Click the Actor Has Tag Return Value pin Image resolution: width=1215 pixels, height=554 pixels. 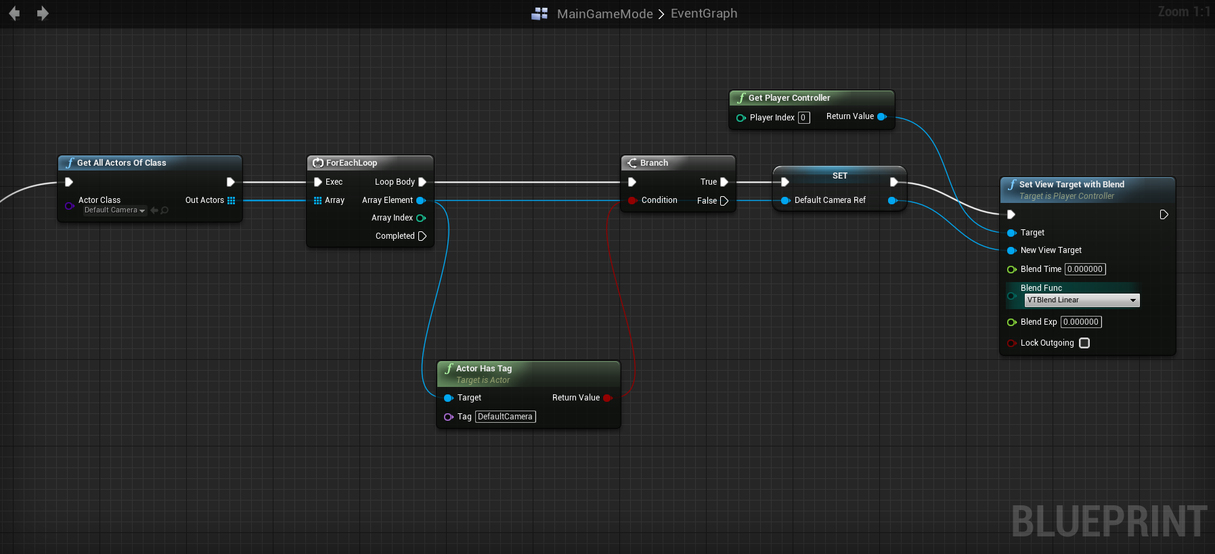(x=607, y=398)
